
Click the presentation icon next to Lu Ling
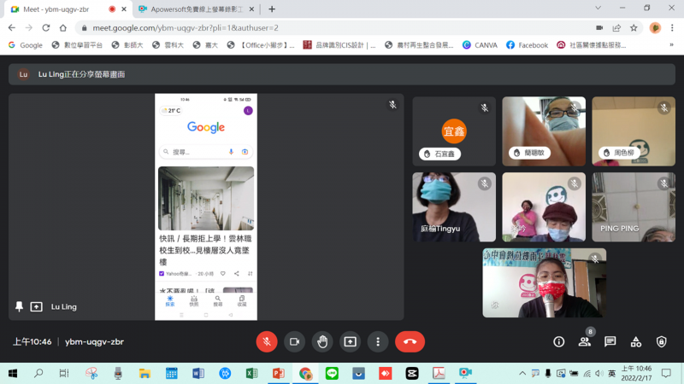pyautogui.click(x=36, y=307)
